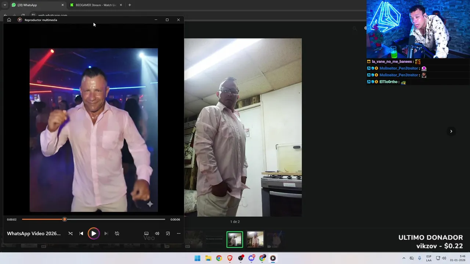Open OBS Studio from taskbar

[x=241, y=258]
